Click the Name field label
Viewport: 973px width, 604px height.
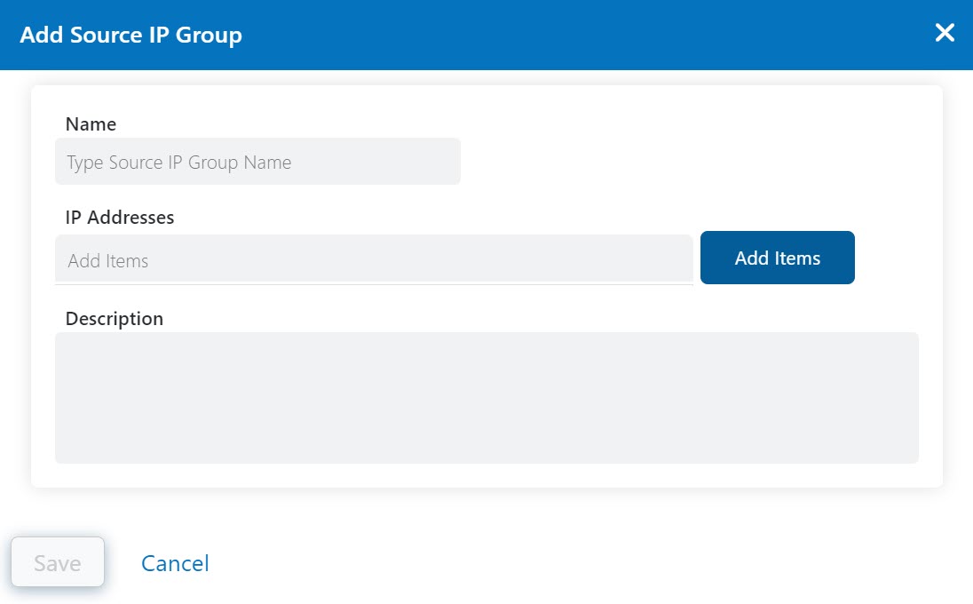click(x=90, y=123)
